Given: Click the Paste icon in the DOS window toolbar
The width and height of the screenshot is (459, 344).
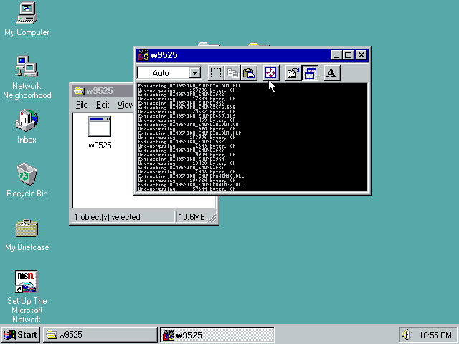Looking at the screenshot, I should [x=249, y=73].
